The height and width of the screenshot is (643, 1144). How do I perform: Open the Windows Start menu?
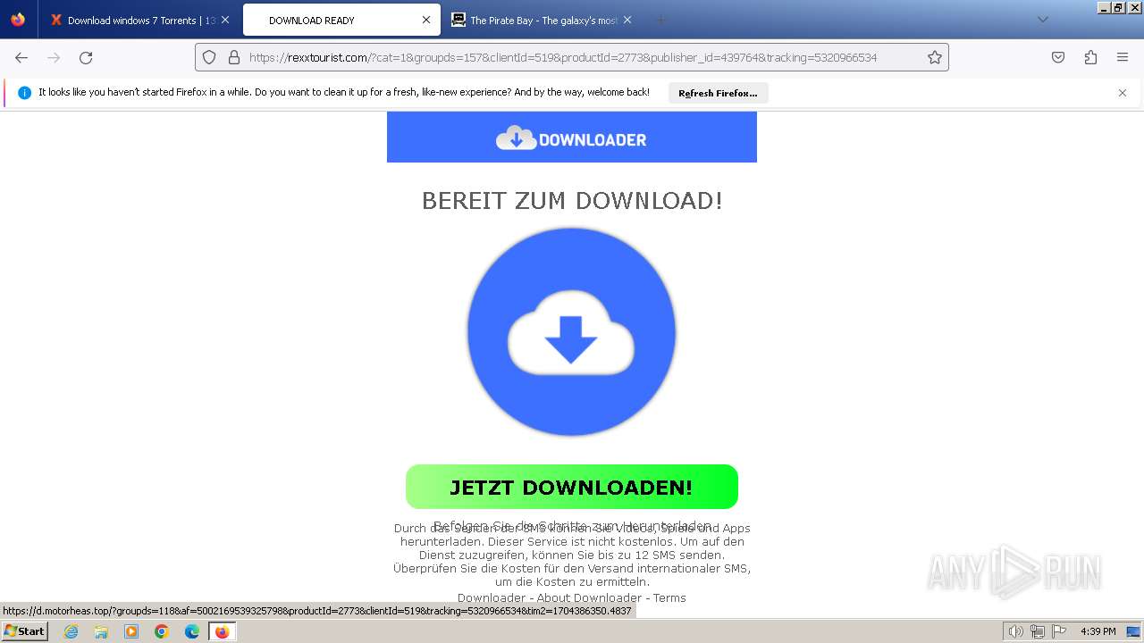[24, 630]
